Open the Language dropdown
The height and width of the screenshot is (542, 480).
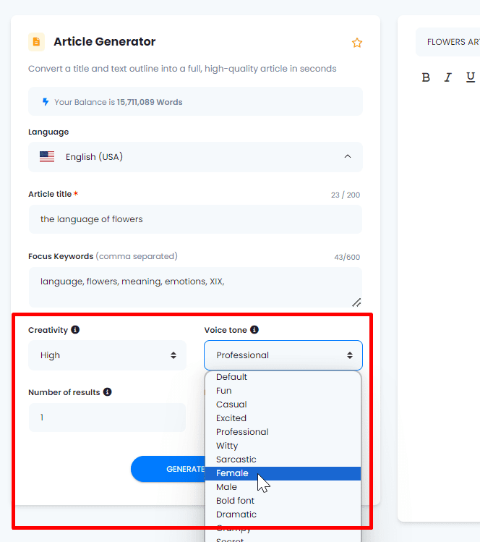(x=195, y=157)
